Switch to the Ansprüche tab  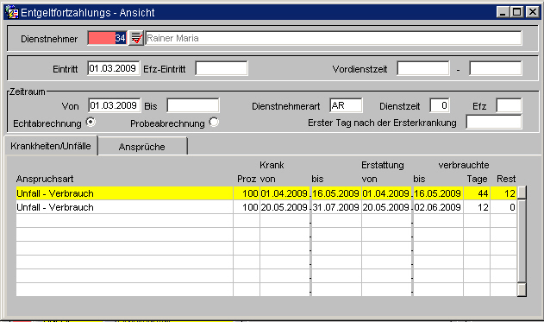click(x=142, y=147)
